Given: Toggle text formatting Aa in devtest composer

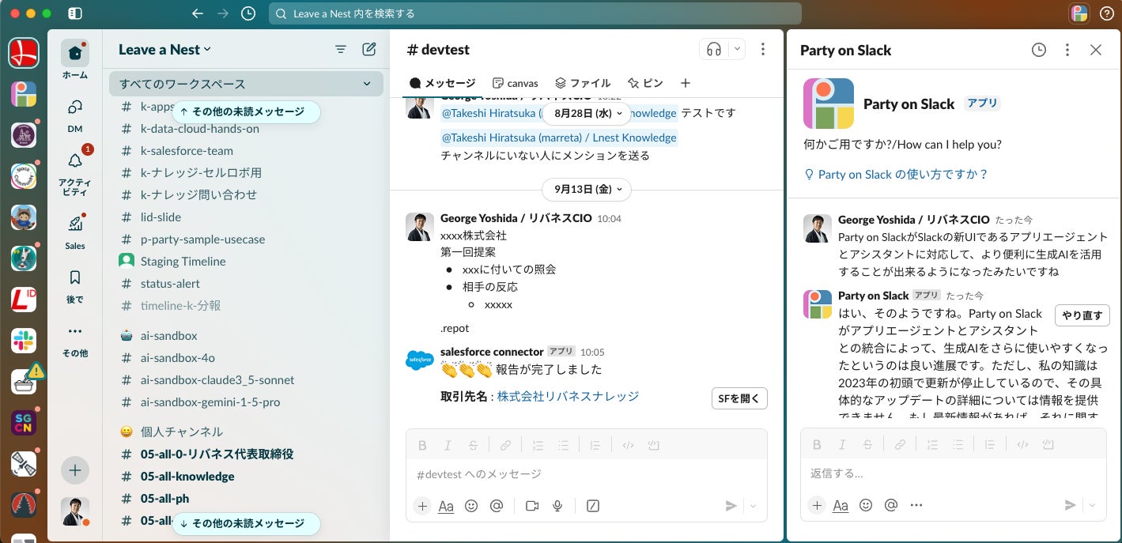Looking at the screenshot, I should click(446, 506).
